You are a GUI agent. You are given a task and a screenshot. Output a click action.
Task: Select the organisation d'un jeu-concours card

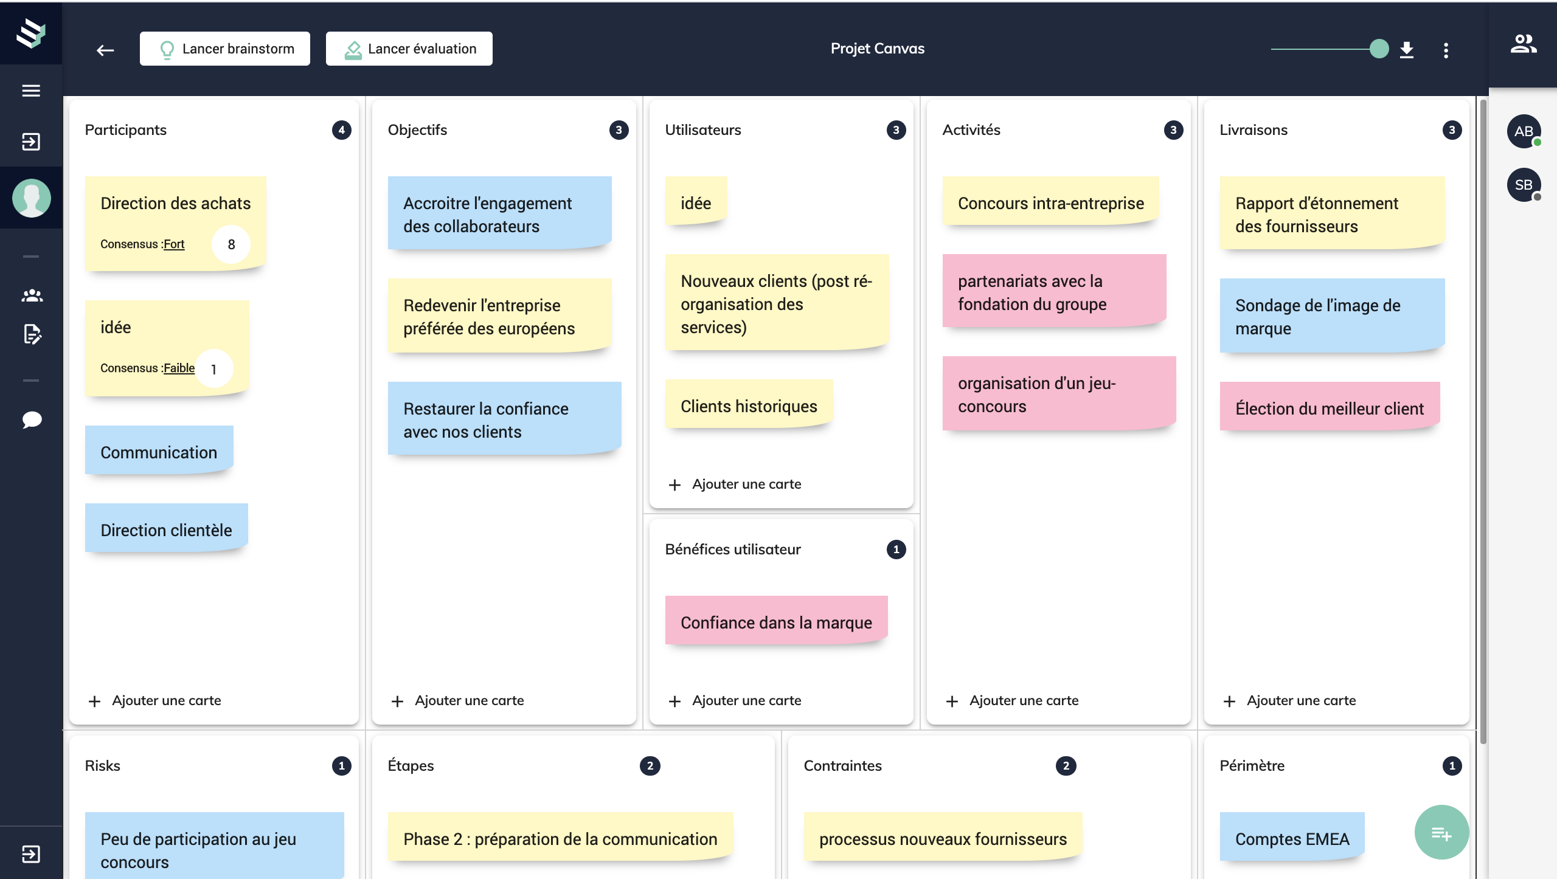[1059, 393]
